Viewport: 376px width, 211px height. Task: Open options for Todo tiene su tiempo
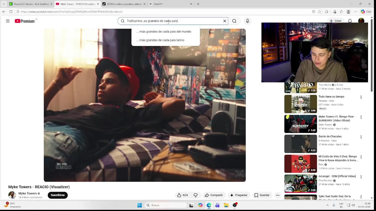pyautogui.click(x=361, y=97)
